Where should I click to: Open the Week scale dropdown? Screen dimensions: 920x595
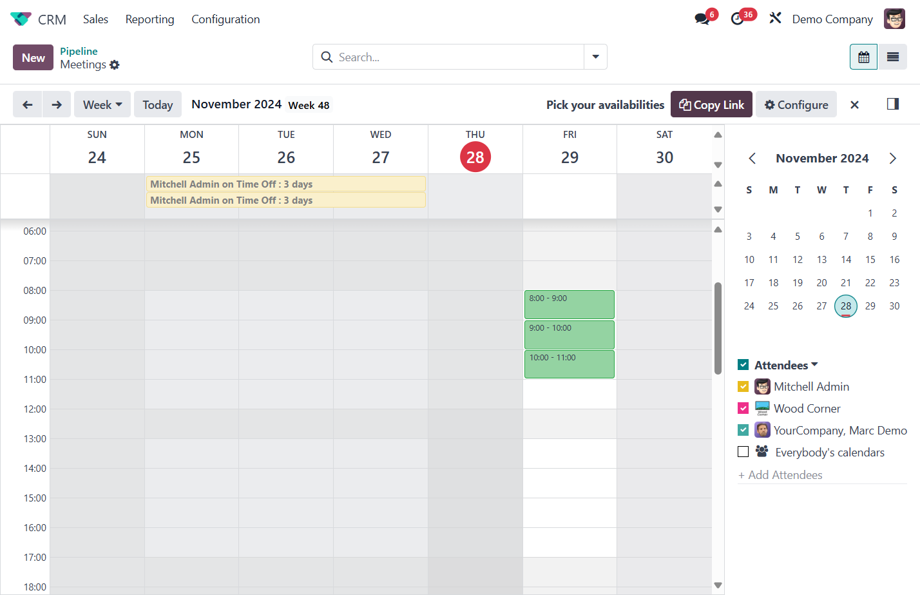tap(102, 104)
